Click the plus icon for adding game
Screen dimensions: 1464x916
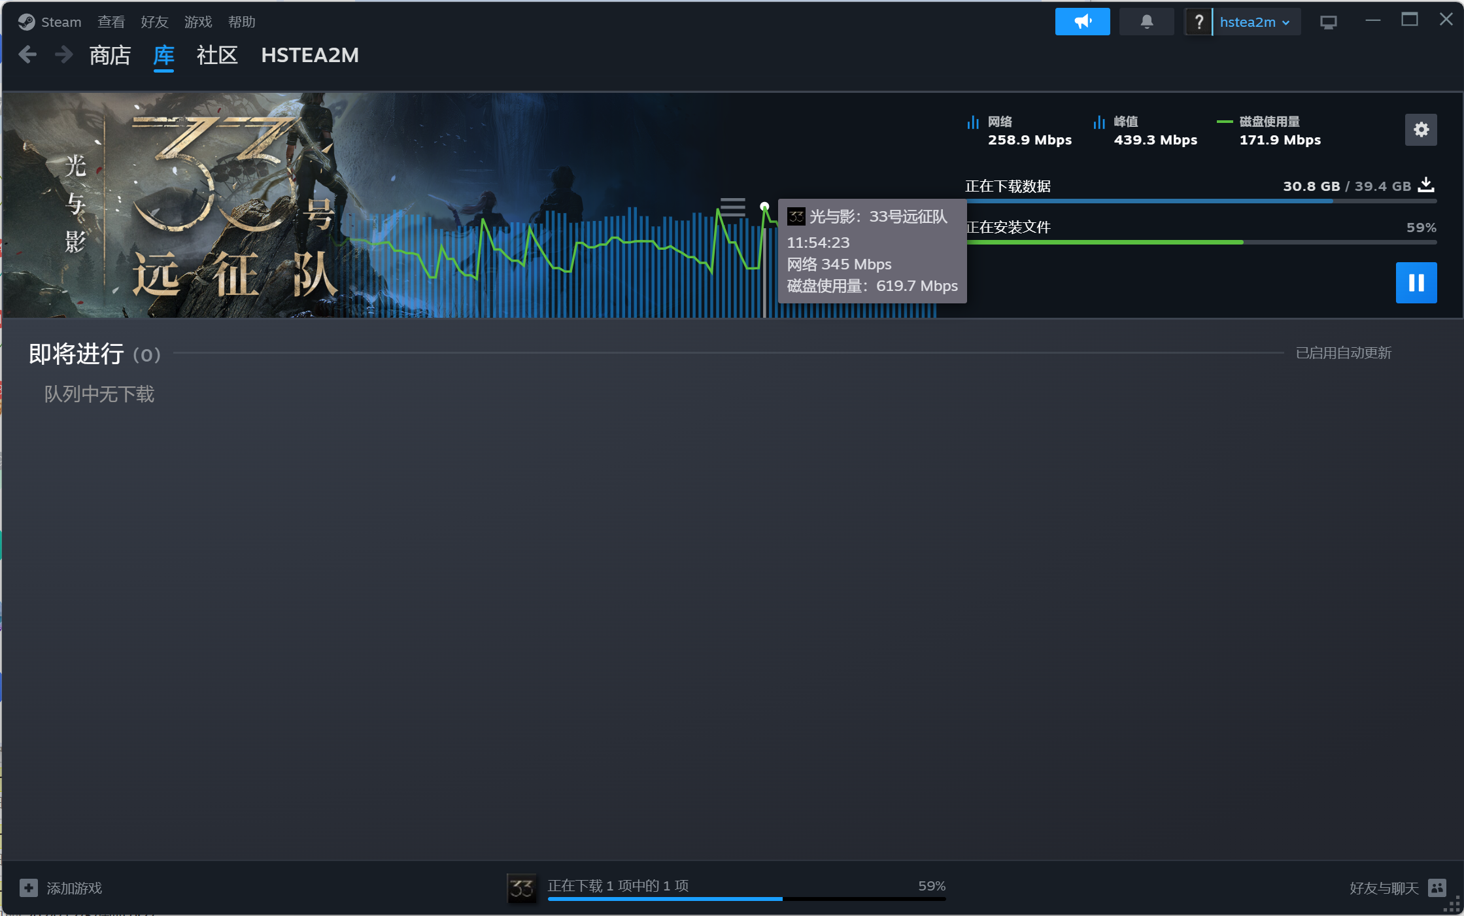click(x=28, y=888)
